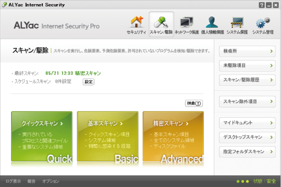Start the 精密スキャン orange tile

coord(173,137)
